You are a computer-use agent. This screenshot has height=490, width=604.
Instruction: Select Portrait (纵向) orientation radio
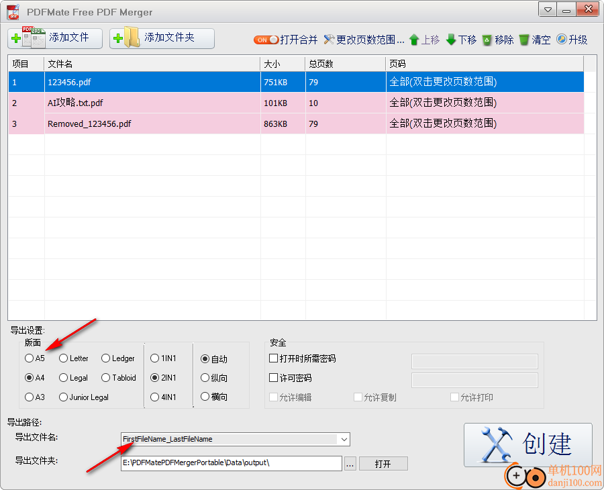click(205, 377)
